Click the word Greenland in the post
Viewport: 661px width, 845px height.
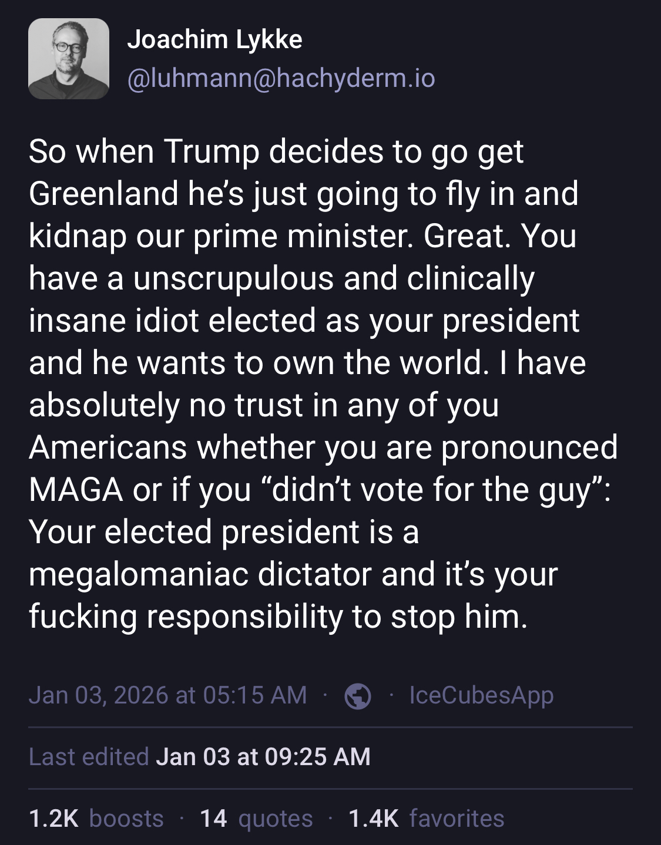pyautogui.click(x=103, y=194)
